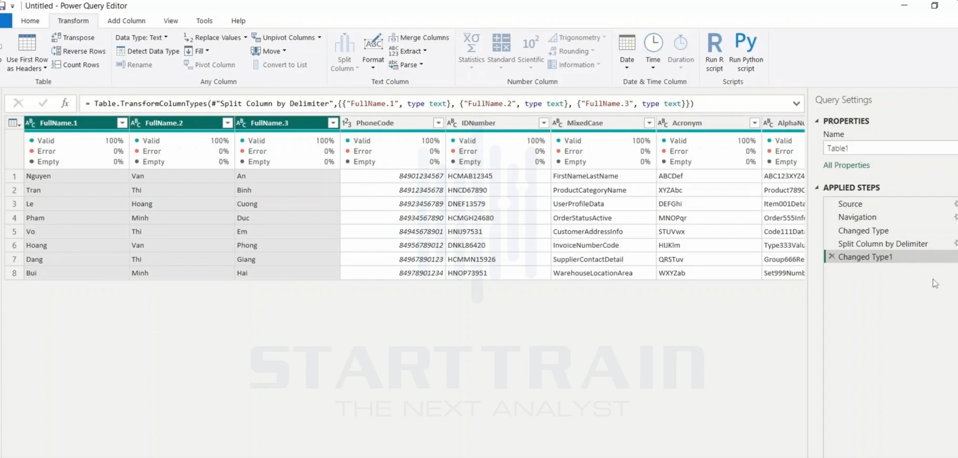Image resolution: width=958 pixels, height=458 pixels.
Task: Cancel formula edit with the X icon
Action: click(x=18, y=103)
